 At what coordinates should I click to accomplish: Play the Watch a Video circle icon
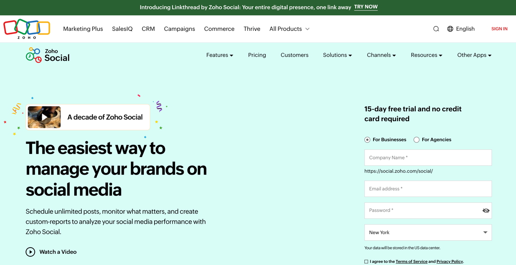click(30, 252)
